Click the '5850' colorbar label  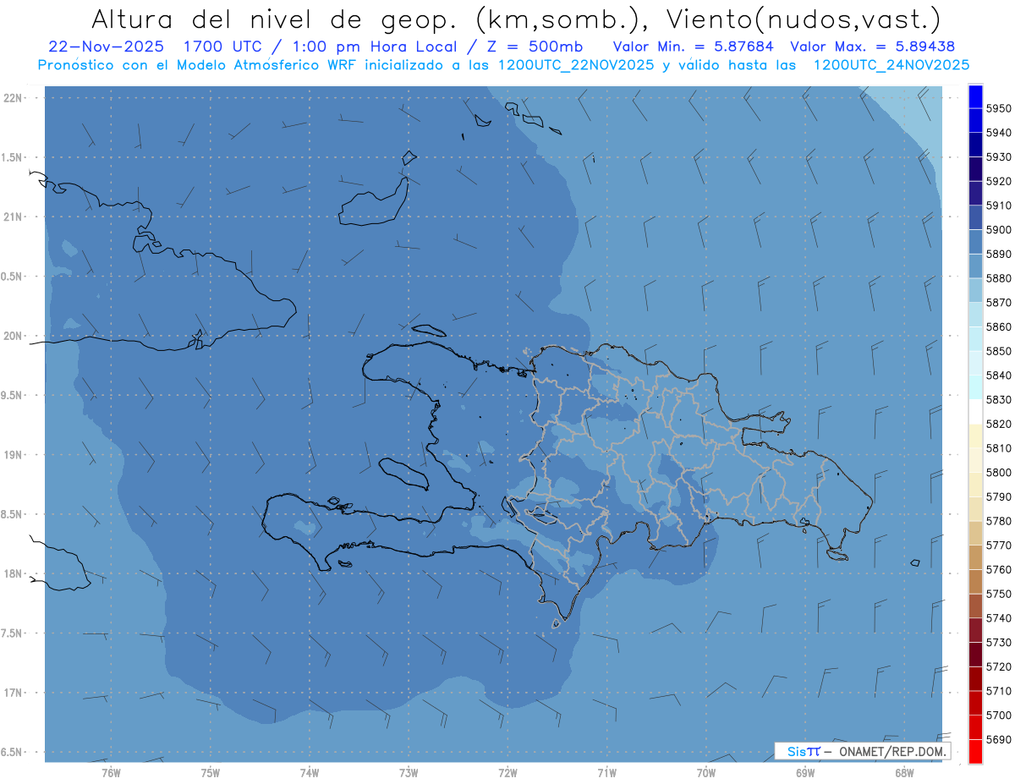(998, 351)
